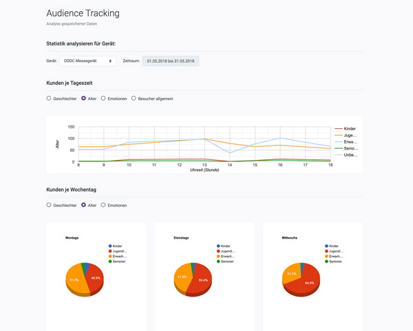Select Geschlechter radio under Kunden je Wochentag
This screenshot has height=331, width=413.
click(49, 205)
